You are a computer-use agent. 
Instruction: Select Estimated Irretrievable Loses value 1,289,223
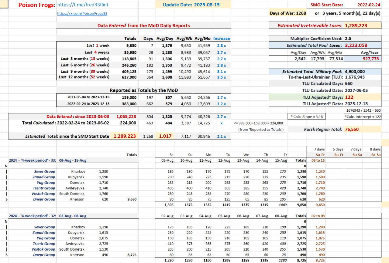point(356,26)
